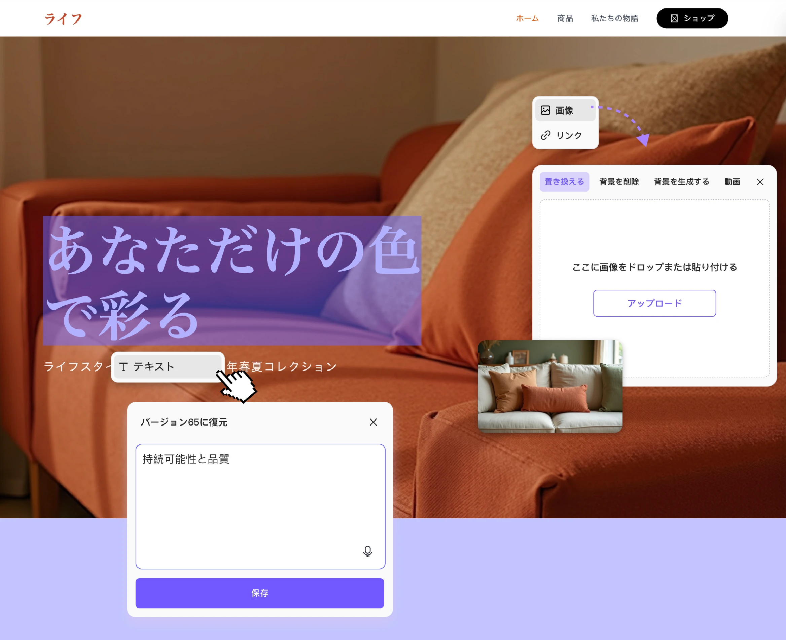
Task: Click the link chain icon
Action: point(545,135)
